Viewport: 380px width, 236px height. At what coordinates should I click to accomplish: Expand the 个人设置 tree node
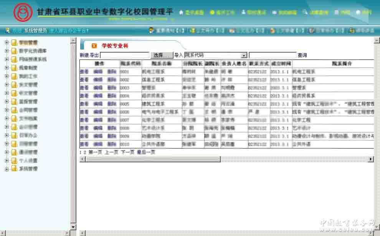pyautogui.click(x=7, y=160)
